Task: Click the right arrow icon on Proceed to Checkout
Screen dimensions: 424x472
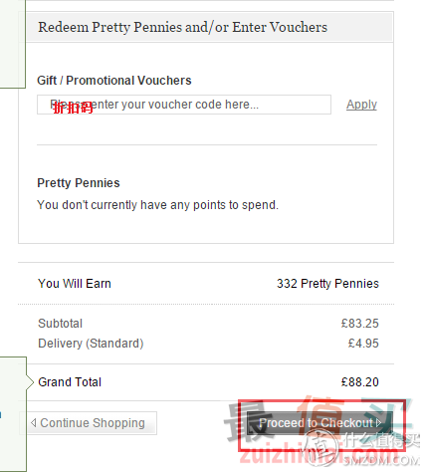Action: (378, 423)
